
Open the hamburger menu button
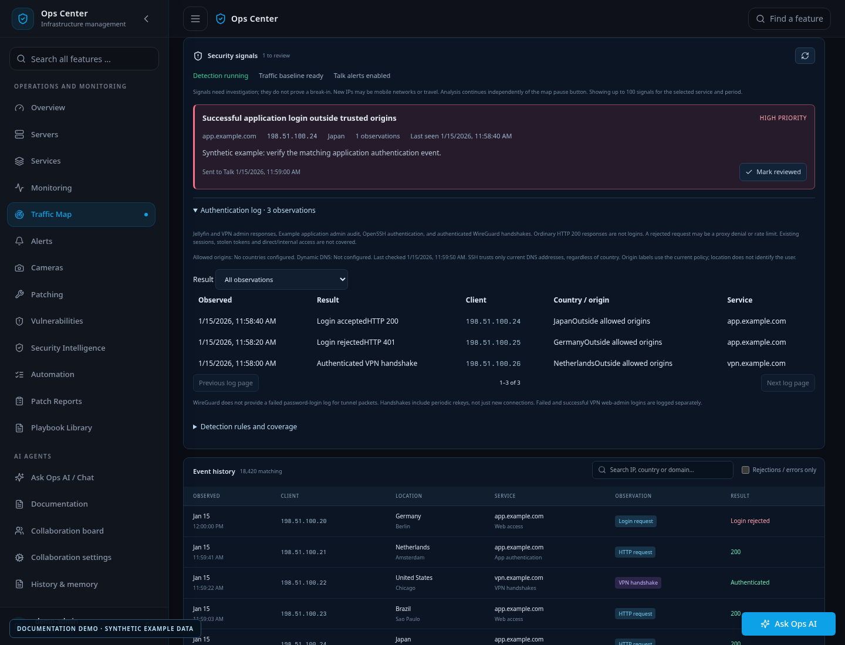pyautogui.click(x=195, y=19)
